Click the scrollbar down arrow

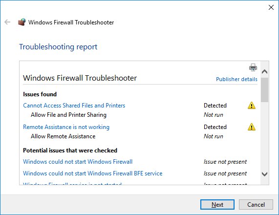265,174
